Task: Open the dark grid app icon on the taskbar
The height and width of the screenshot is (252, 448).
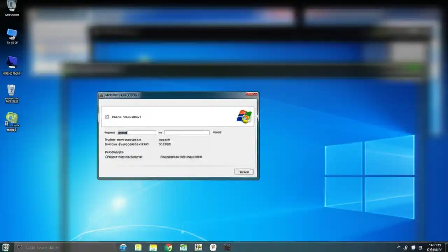Action: tap(227, 247)
